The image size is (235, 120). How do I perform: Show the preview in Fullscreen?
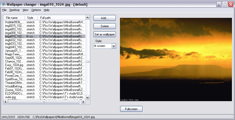(131, 109)
